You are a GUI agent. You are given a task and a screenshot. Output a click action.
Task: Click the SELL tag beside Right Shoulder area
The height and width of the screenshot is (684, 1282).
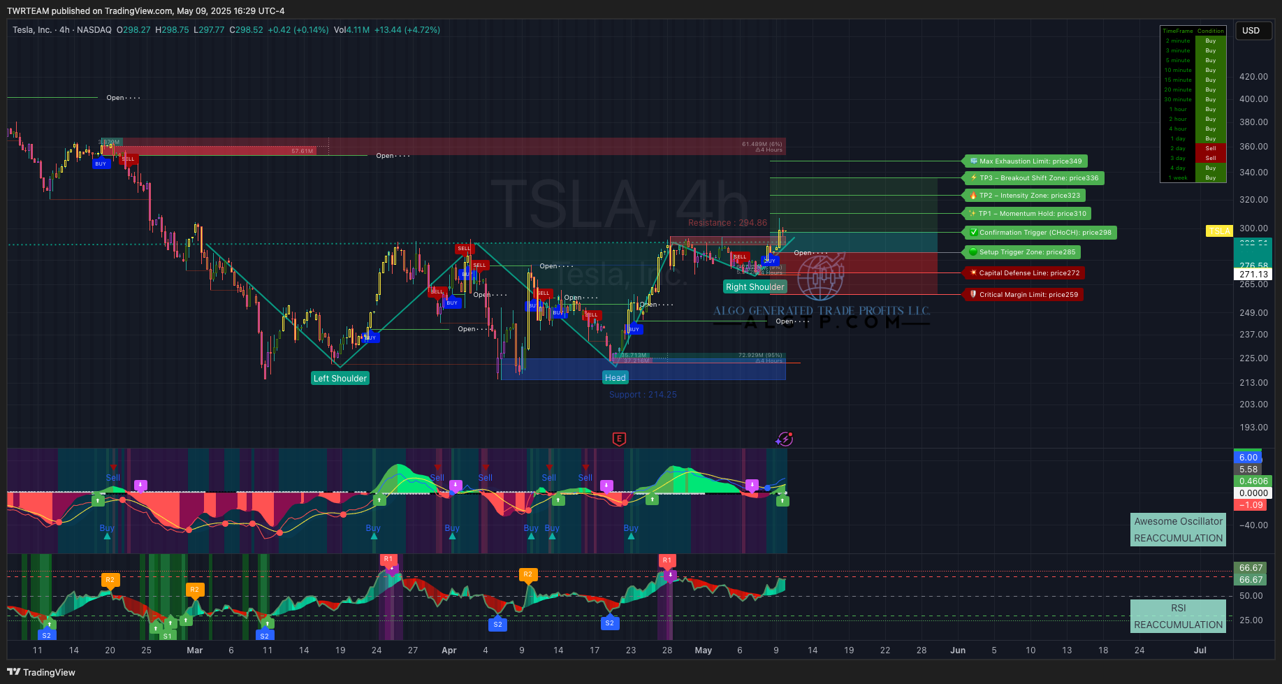pyautogui.click(x=740, y=256)
